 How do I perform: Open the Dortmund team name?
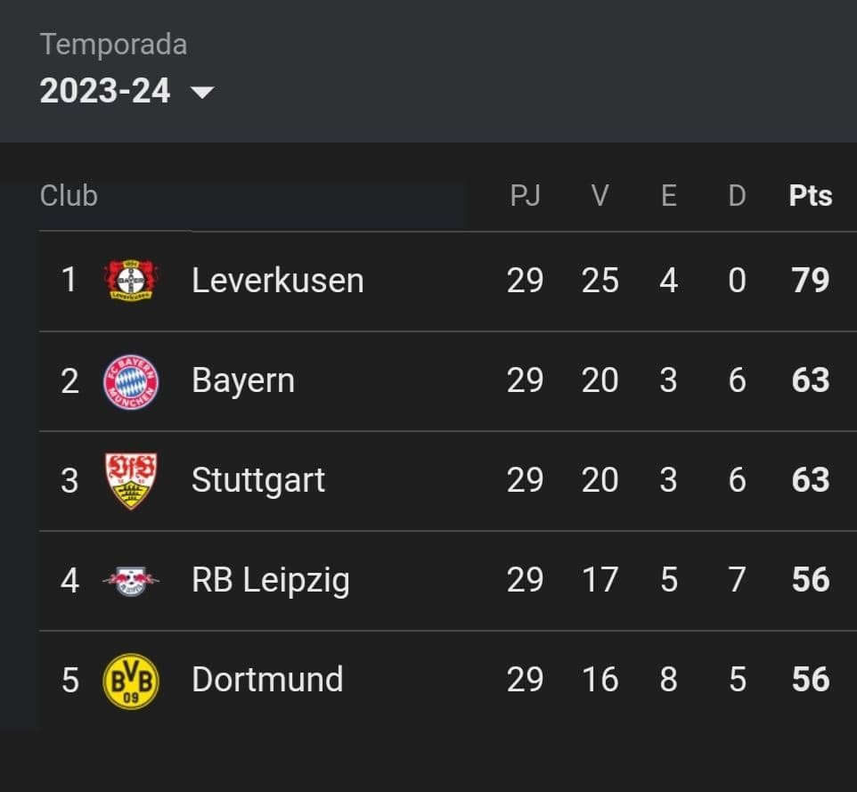click(x=267, y=680)
